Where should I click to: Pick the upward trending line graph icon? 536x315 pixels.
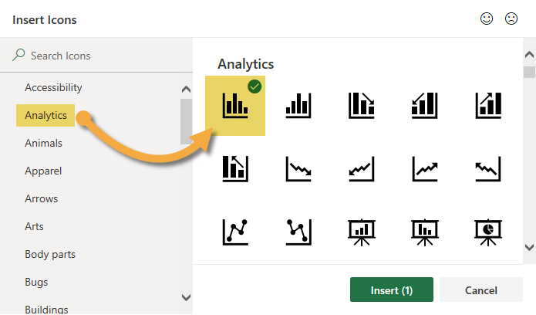click(x=425, y=168)
